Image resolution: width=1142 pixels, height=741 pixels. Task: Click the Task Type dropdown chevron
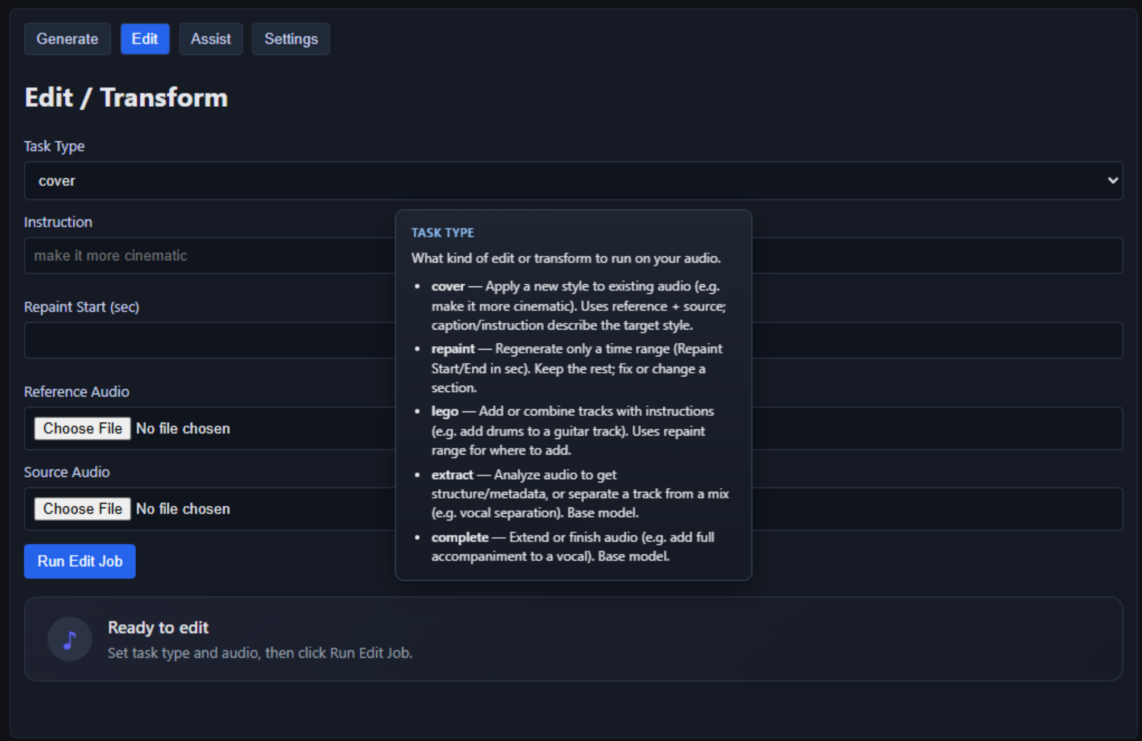(1113, 181)
